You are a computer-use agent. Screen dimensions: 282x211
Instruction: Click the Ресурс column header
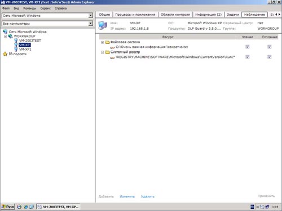coord(168,37)
